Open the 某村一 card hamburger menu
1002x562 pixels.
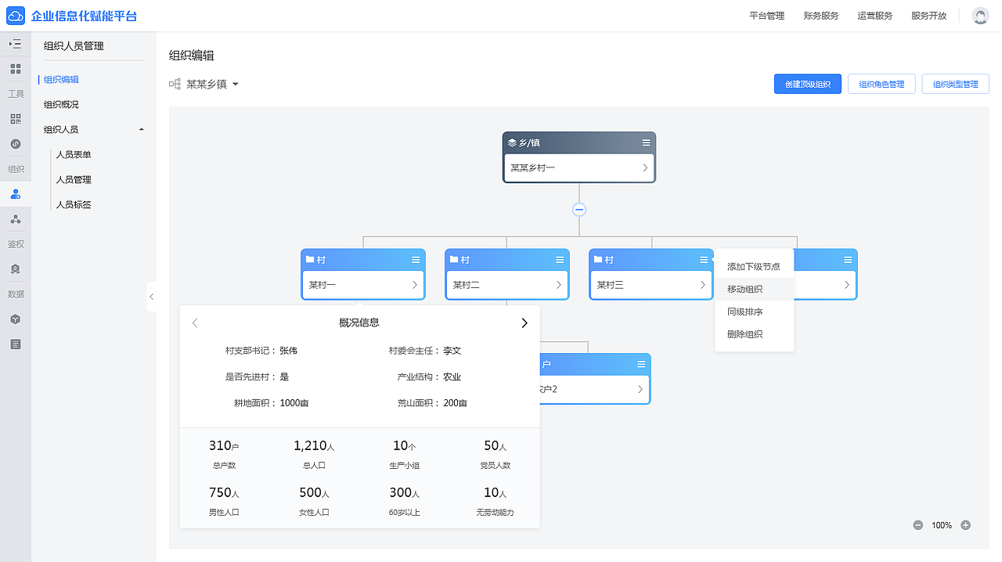pyautogui.click(x=416, y=260)
